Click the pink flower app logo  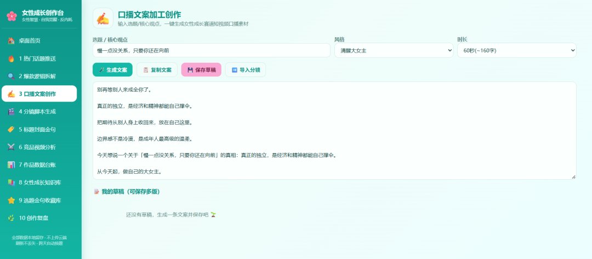tap(12, 16)
